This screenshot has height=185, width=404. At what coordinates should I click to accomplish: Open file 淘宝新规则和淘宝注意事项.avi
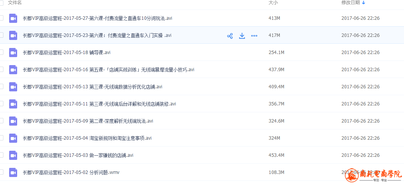pos(87,138)
